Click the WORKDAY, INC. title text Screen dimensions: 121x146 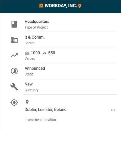click(x=61, y=6)
